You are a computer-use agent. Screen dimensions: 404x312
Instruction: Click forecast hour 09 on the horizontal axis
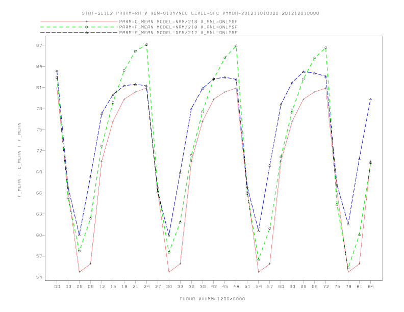(90, 287)
